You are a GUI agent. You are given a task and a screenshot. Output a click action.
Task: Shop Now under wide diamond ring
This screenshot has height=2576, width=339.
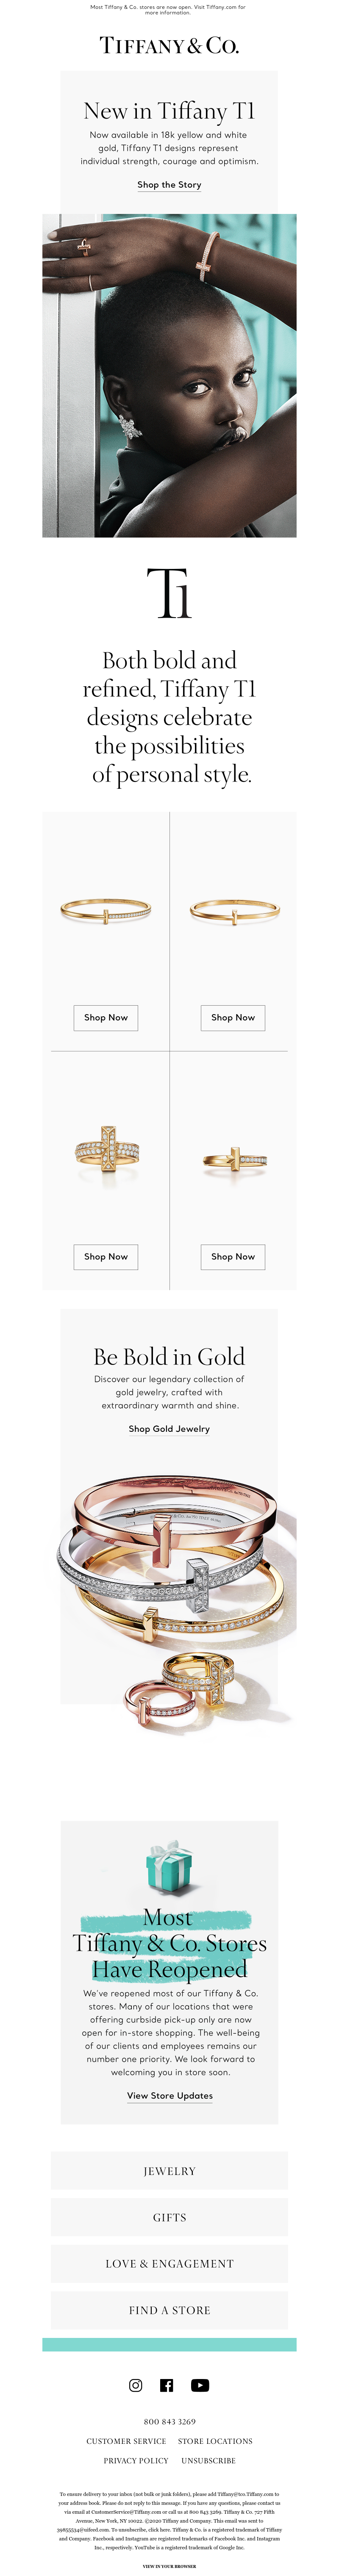coord(106,1256)
